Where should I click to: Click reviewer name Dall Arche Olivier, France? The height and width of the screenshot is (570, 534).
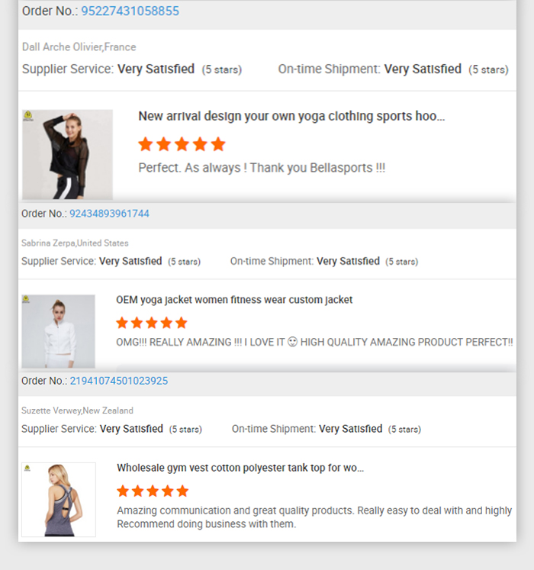tap(79, 47)
